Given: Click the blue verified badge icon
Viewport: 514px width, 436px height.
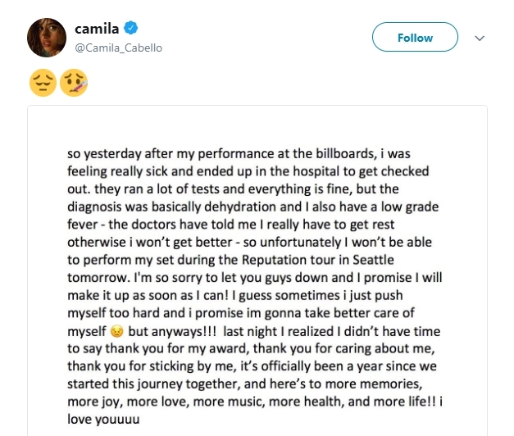Looking at the screenshot, I should click(130, 28).
